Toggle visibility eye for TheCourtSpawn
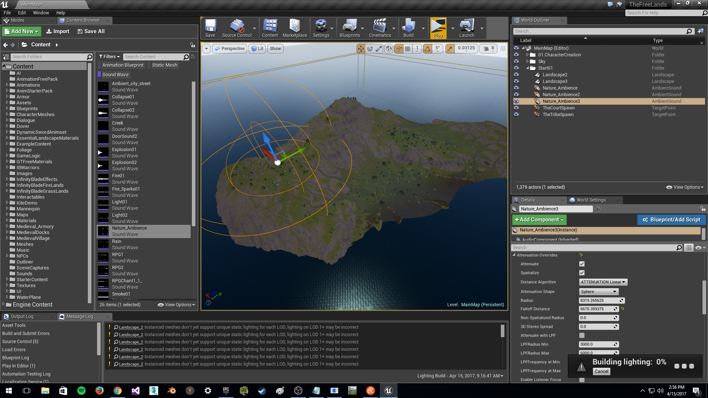The height and width of the screenshot is (398, 708). (x=516, y=108)
